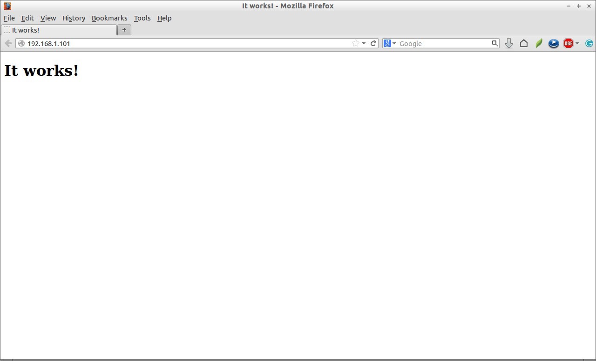Click the site identity globe icon
This screenshot has height=361, width=596.
click(x=21, y=43)
